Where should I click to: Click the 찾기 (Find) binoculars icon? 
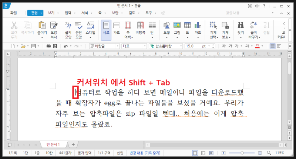(240, 25)
